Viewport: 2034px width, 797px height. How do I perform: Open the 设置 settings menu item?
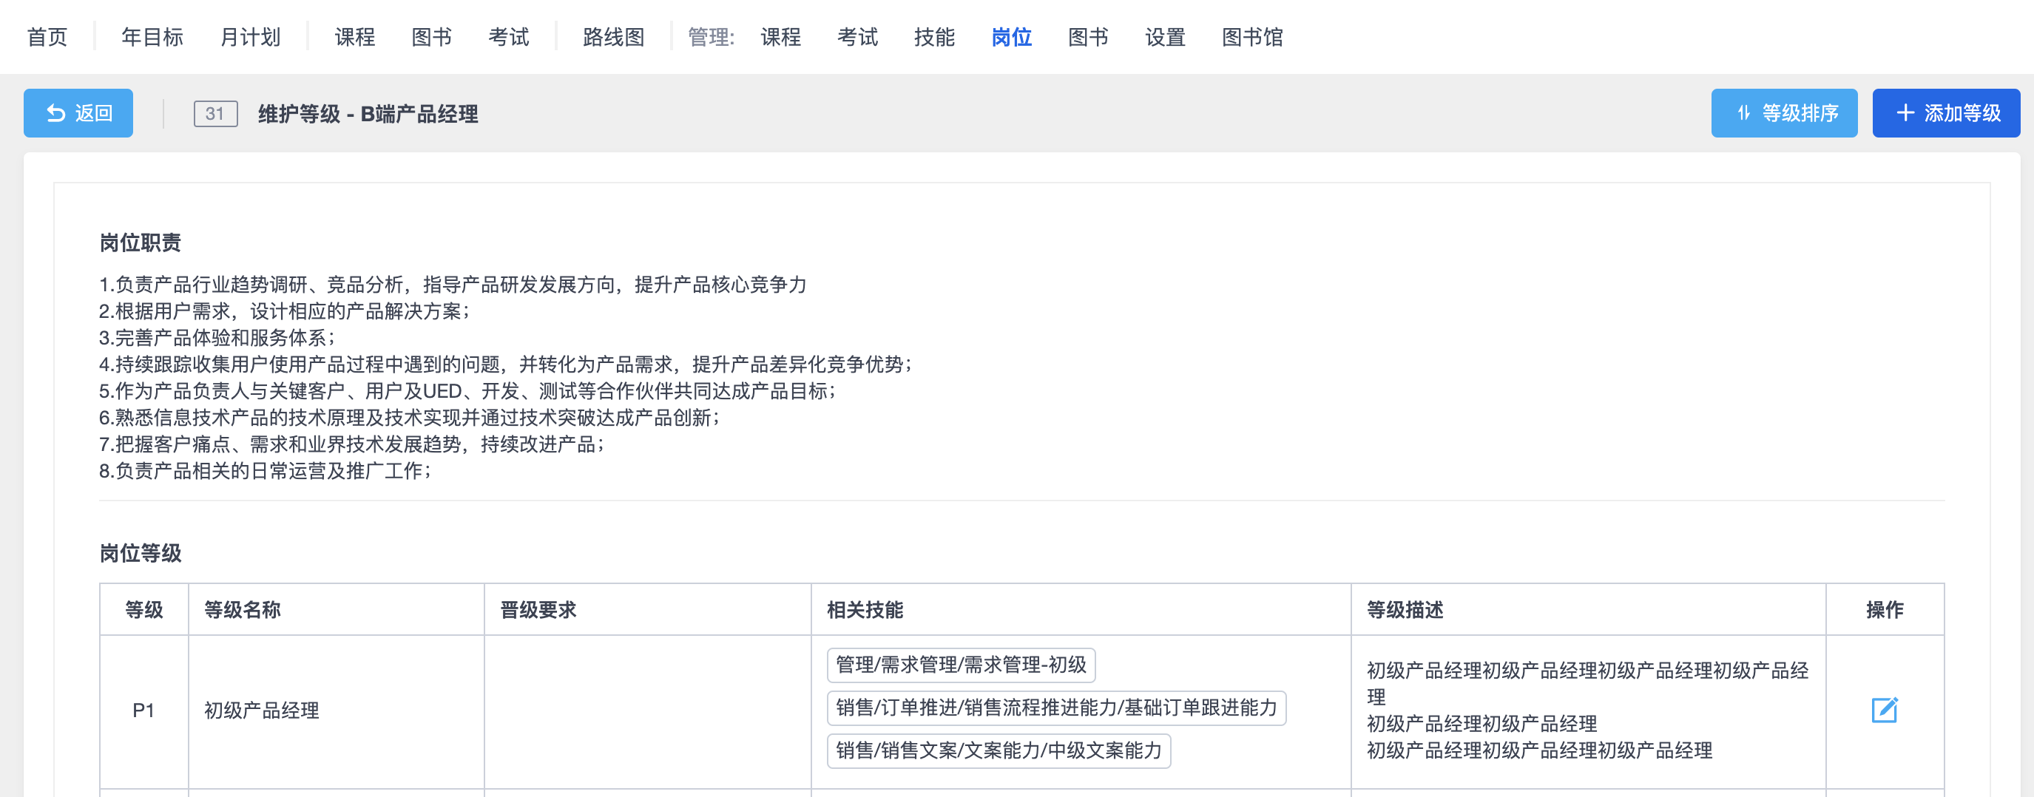(1166, 37)
